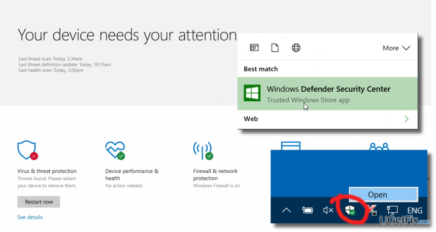Click 'Windows Firewall is on.' status text

(x=217, y=186)
